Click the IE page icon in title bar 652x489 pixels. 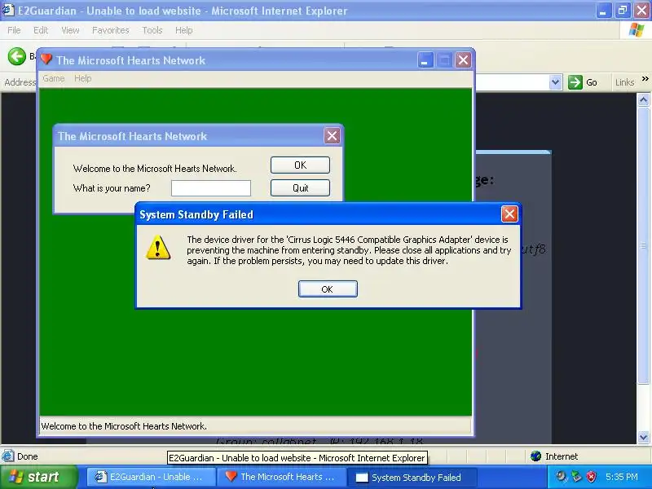pos(8,10)
